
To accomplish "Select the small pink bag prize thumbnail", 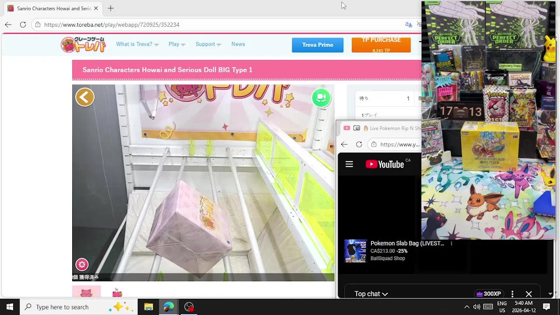I will point(117,292).
